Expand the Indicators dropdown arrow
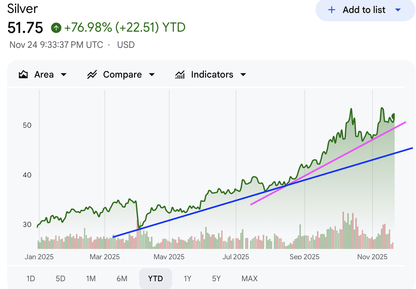 (243, 75)
